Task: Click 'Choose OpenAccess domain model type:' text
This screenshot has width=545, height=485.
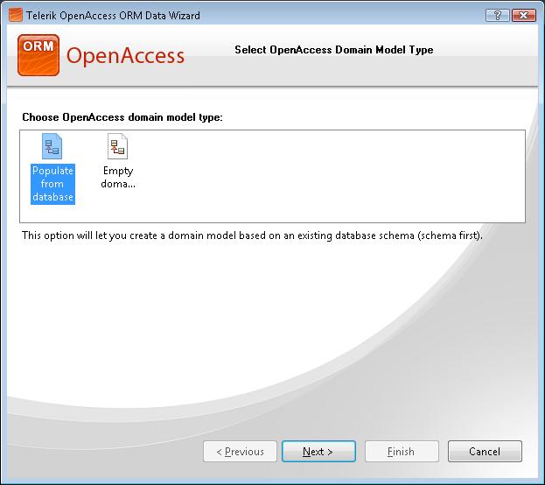Action: click(x=122, y=117)
